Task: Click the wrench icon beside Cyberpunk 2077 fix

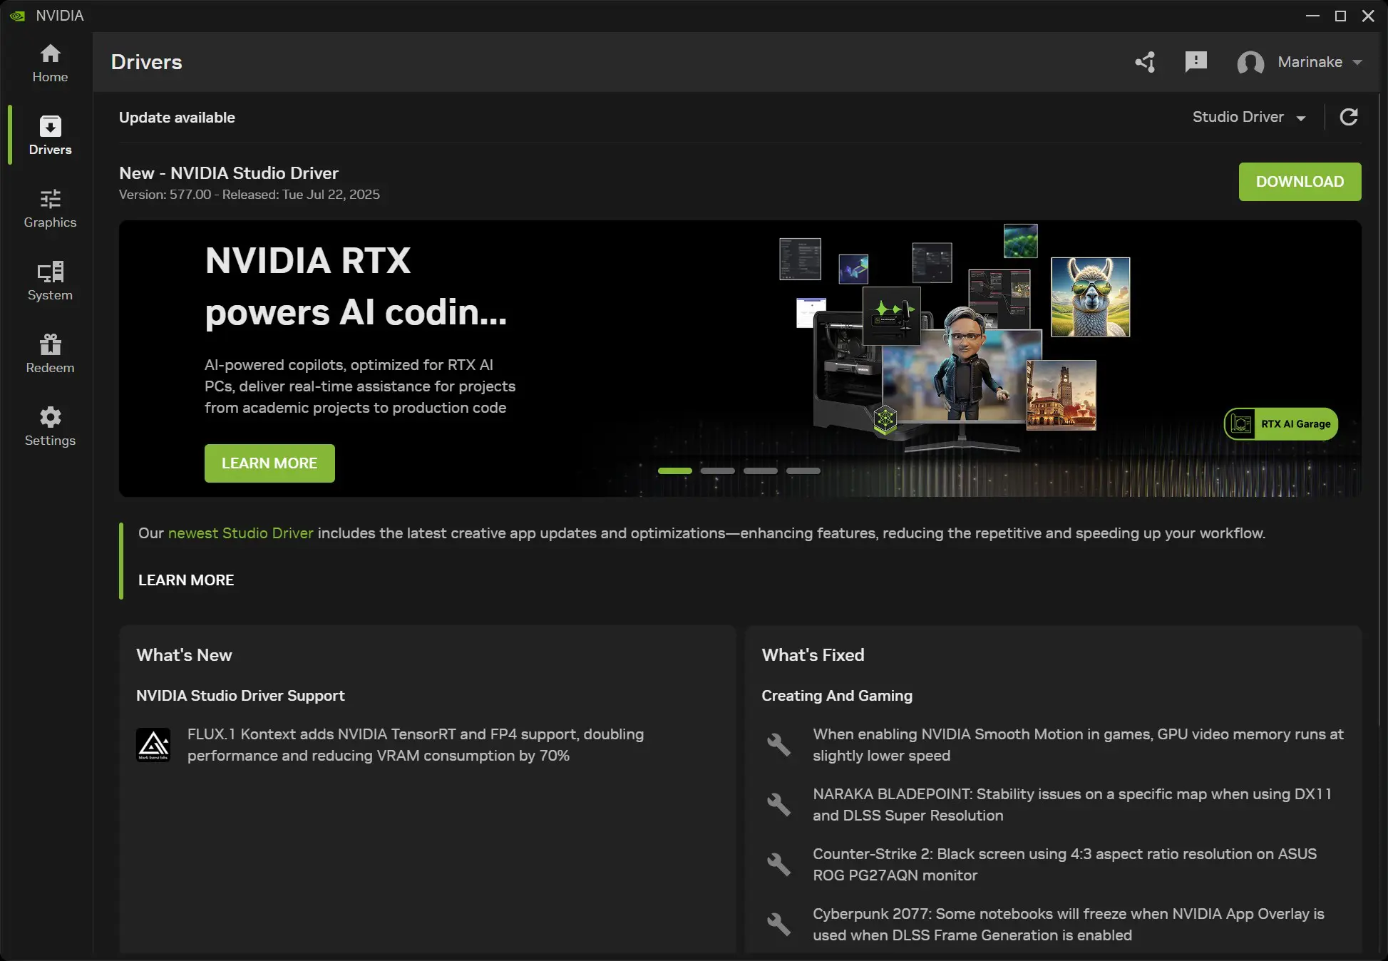Action: [x=778, y=925]
